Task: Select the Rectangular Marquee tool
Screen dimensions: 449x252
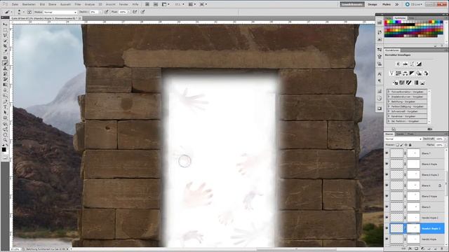Action: 5,29
